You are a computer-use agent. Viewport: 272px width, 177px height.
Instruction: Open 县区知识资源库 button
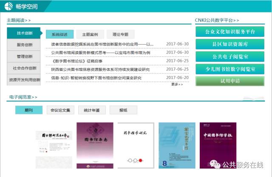pos(230,44)
